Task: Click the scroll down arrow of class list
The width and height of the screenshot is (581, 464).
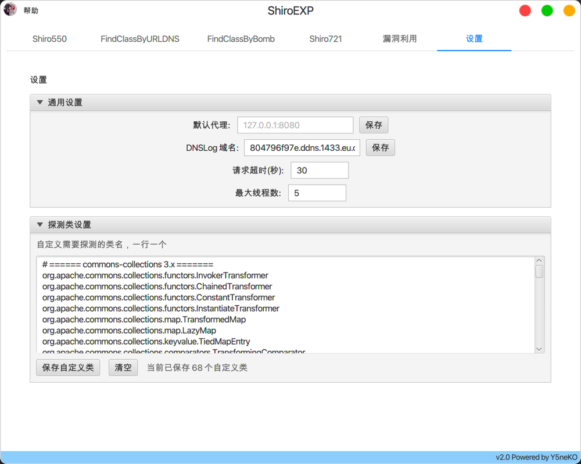Action: click(539, 349)
